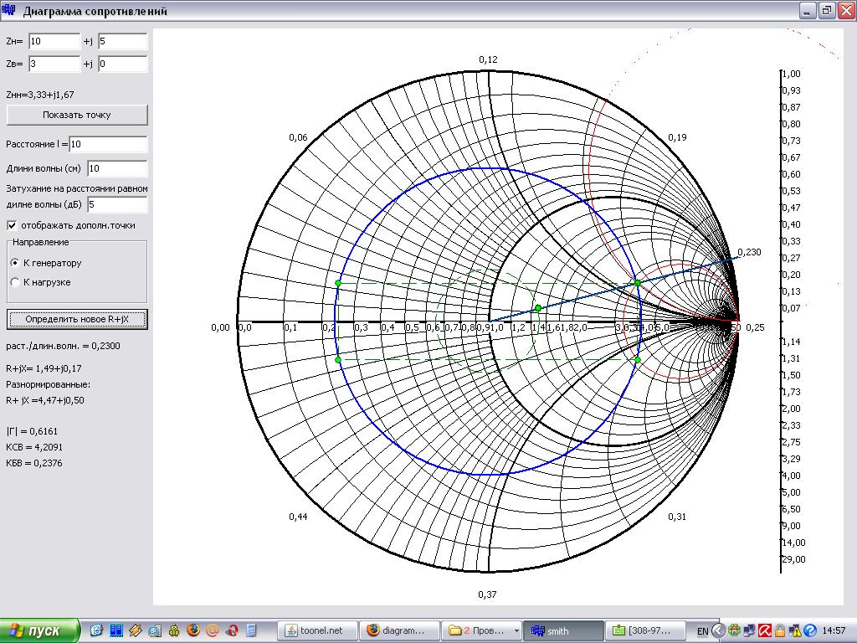This screenshot has width=857, height=643.
Task: Expand hidden system tray icons
Action: (719, 630)
